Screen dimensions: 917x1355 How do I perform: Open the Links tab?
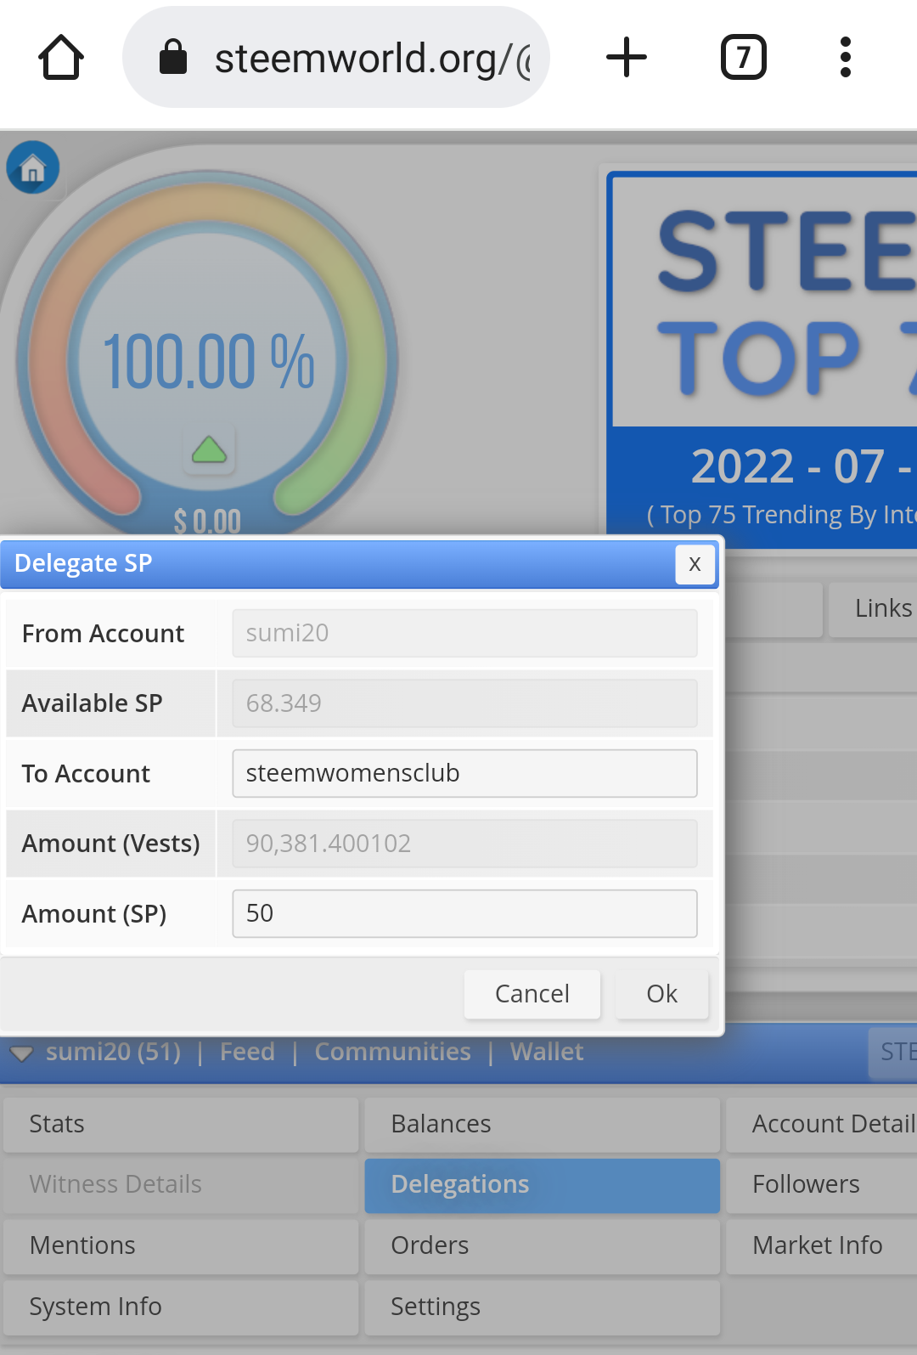point(875,609)
